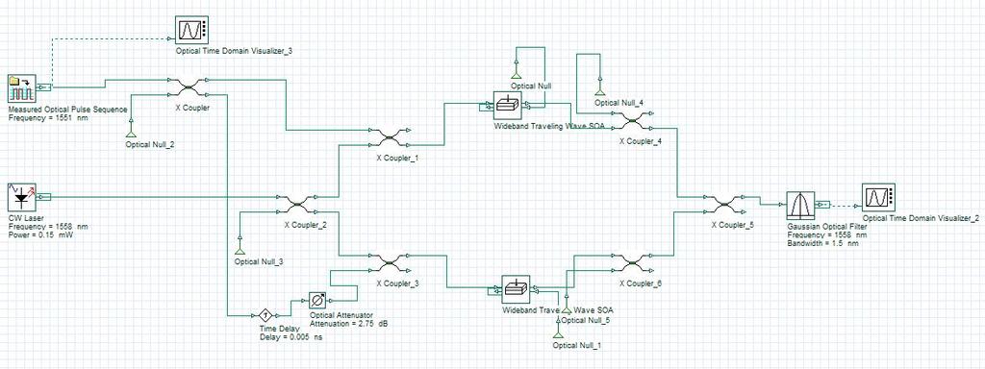Click the 'X Coupler_1' label
Image resolution: width=985 pixels, height=369 pixels.
click(x=397, y=158)
